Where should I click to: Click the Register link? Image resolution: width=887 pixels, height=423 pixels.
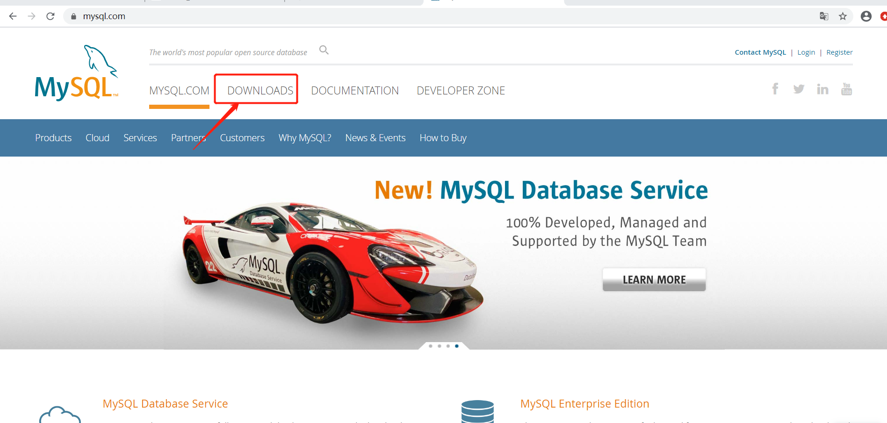pos(839,52)
